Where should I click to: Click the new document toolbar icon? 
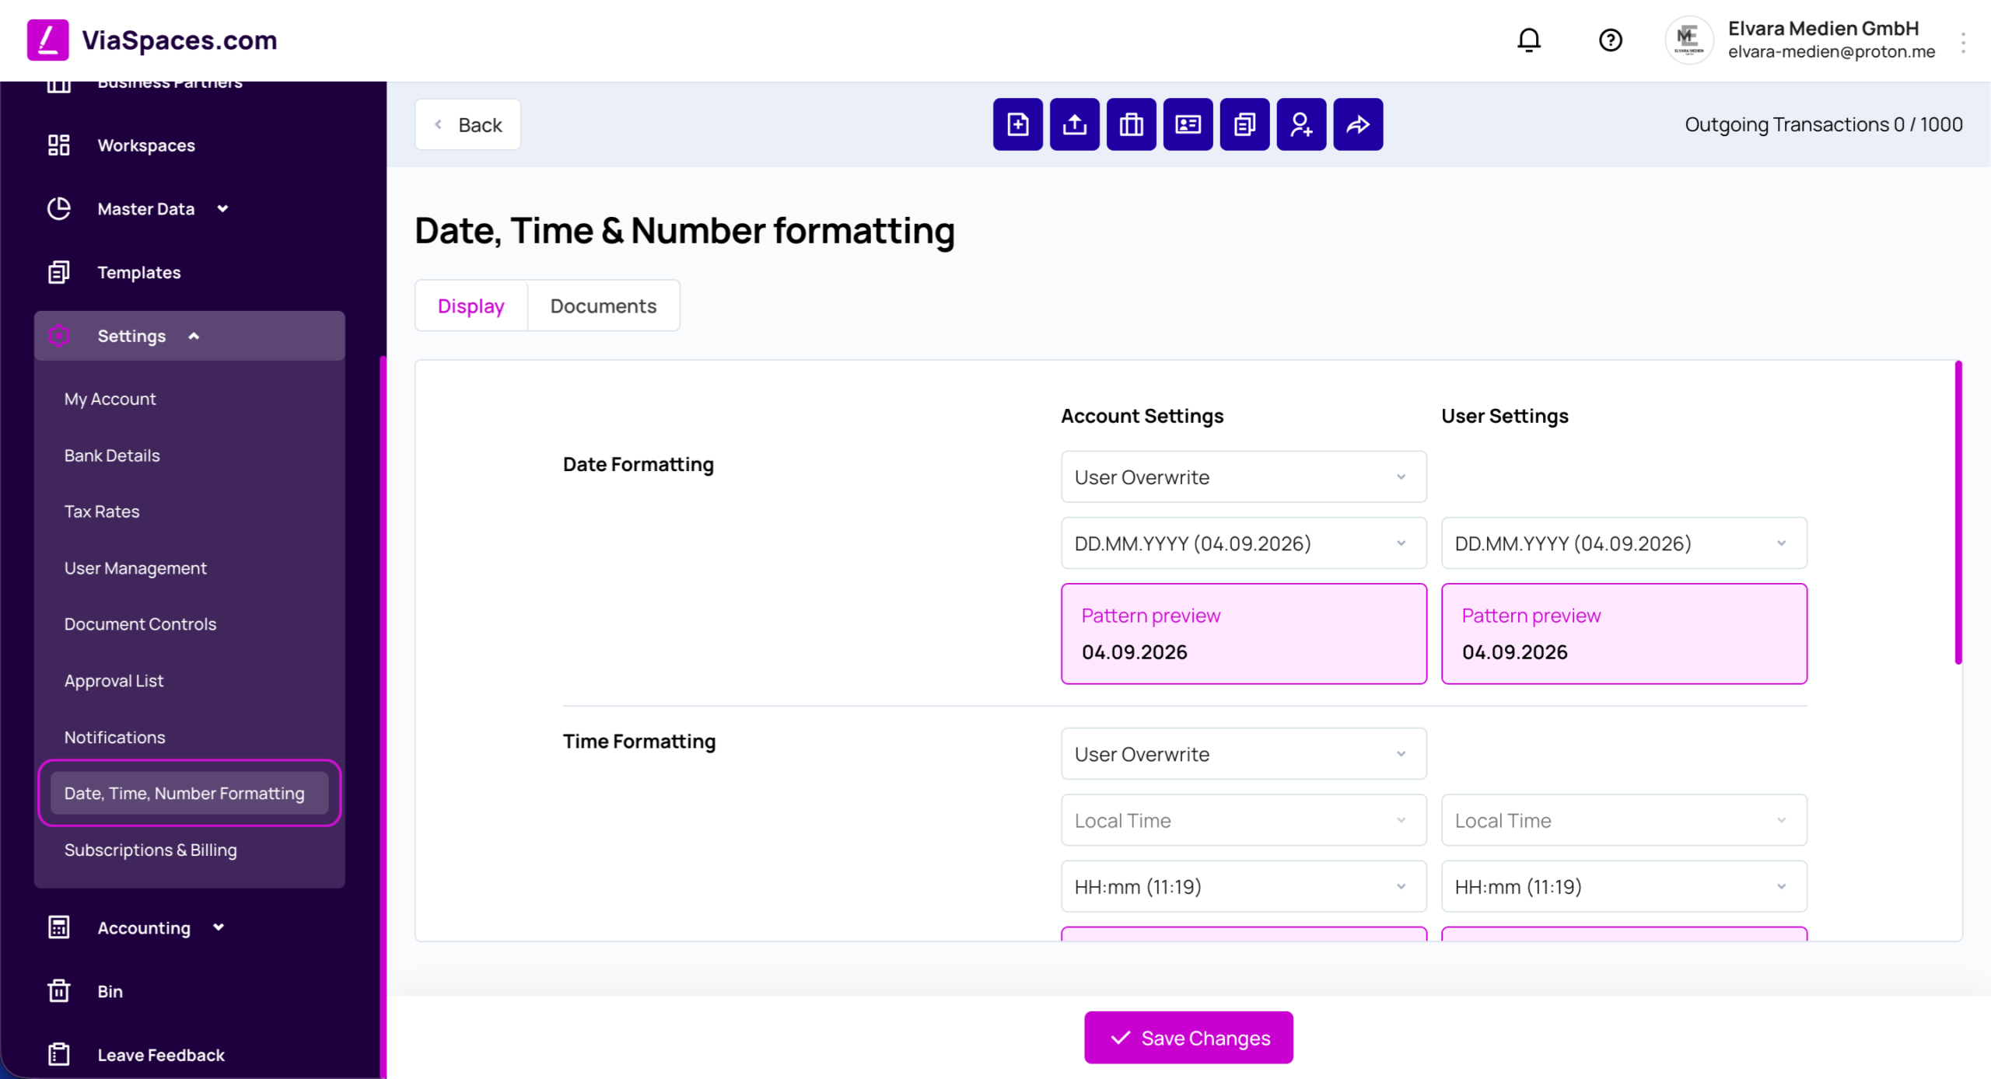(1017, 124)
